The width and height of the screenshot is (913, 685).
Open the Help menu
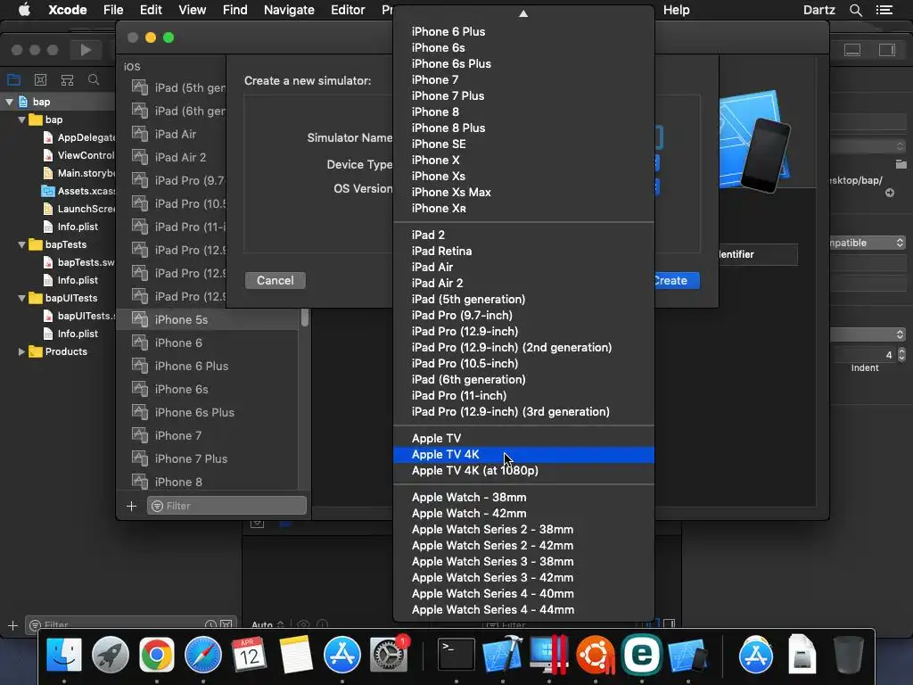click(x=676, y=10)
